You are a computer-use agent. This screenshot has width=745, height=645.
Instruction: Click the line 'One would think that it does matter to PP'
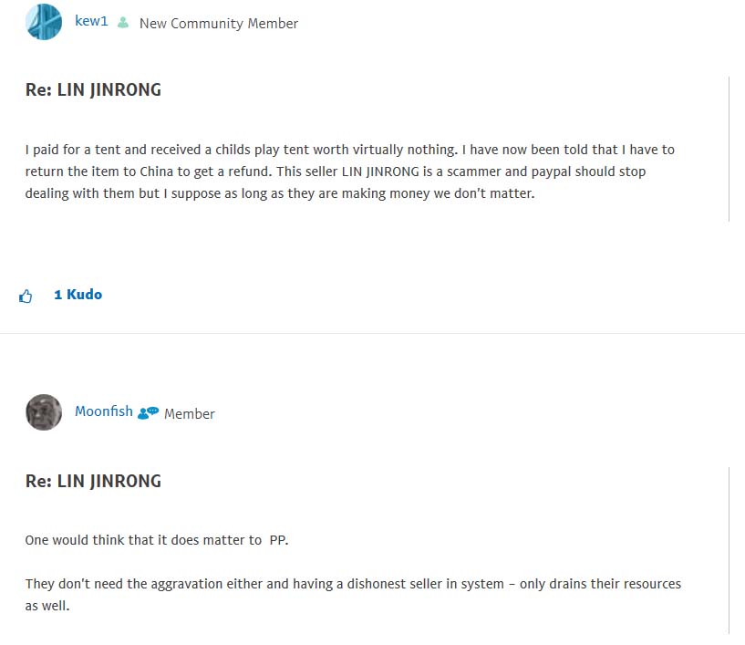[157, 540]
